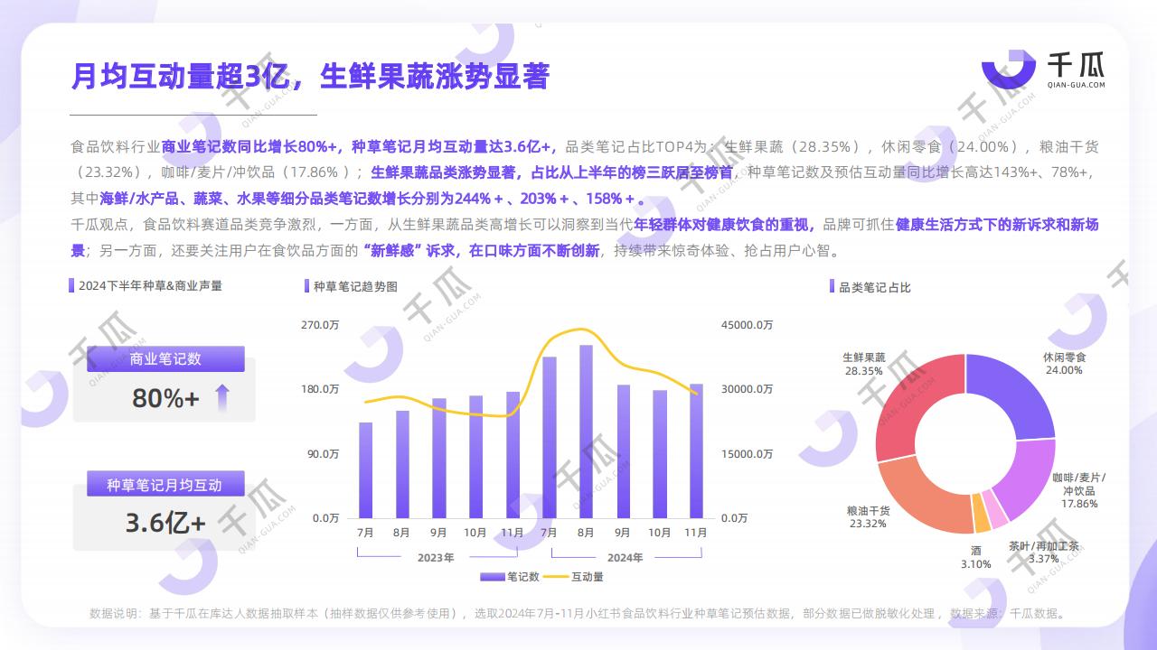The image size is (1157, 650).
Task: Click the Qian-Gua logo at top right
Action: tap(1043, 70)
